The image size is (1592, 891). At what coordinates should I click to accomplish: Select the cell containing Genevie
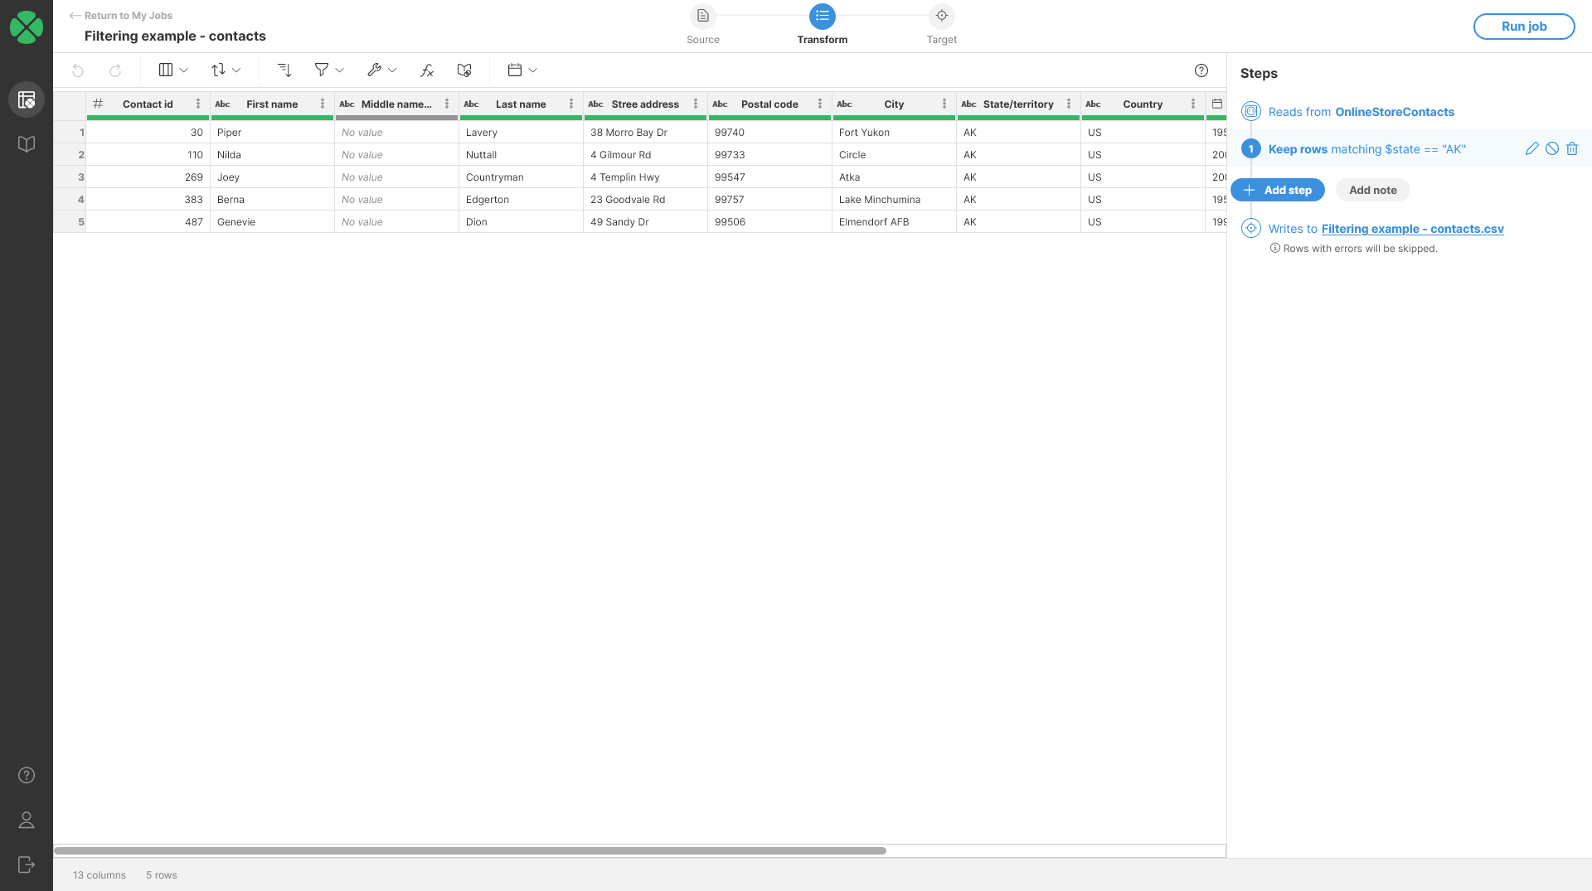[x=272, y=221]
